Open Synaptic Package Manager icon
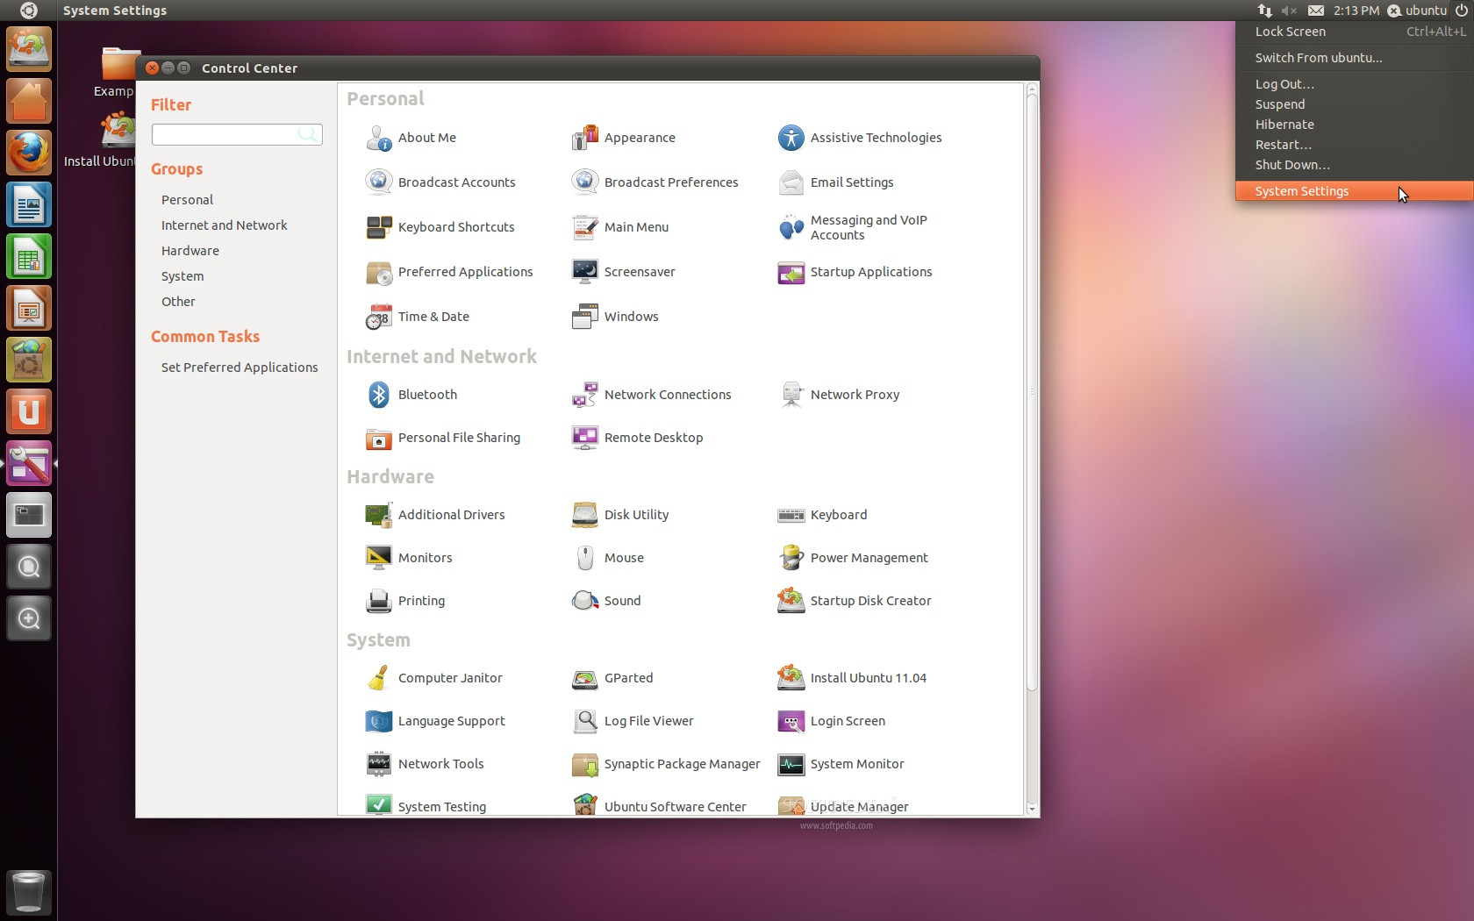This screenshot has width=1474, height=921. (x=585, y=764)
